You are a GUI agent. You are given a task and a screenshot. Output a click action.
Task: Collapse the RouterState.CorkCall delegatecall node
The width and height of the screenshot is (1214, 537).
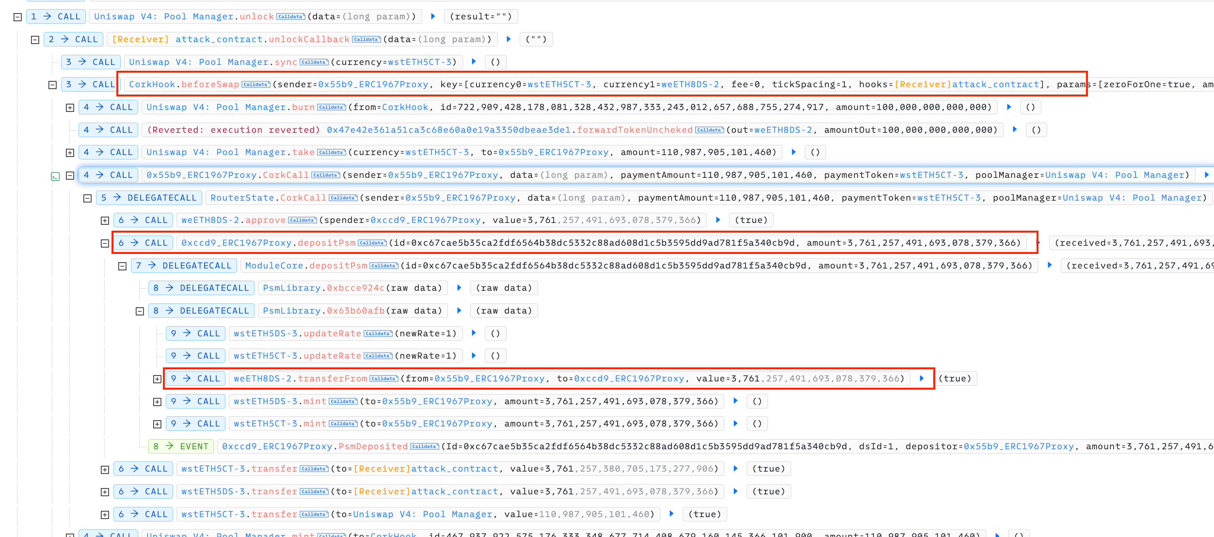87,198
